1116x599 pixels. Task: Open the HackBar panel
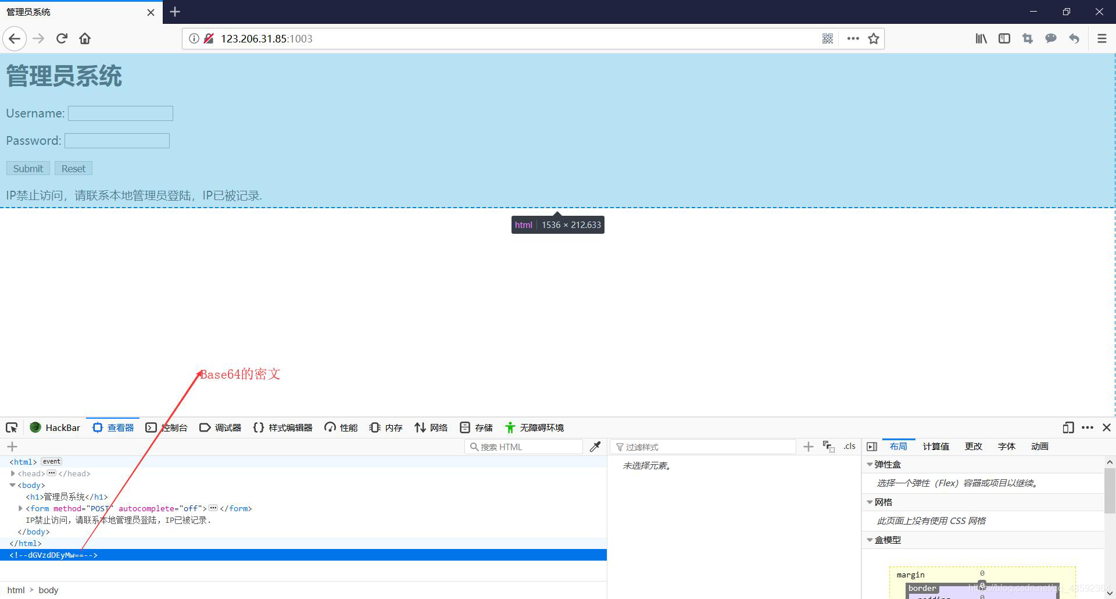coord(55,427)
